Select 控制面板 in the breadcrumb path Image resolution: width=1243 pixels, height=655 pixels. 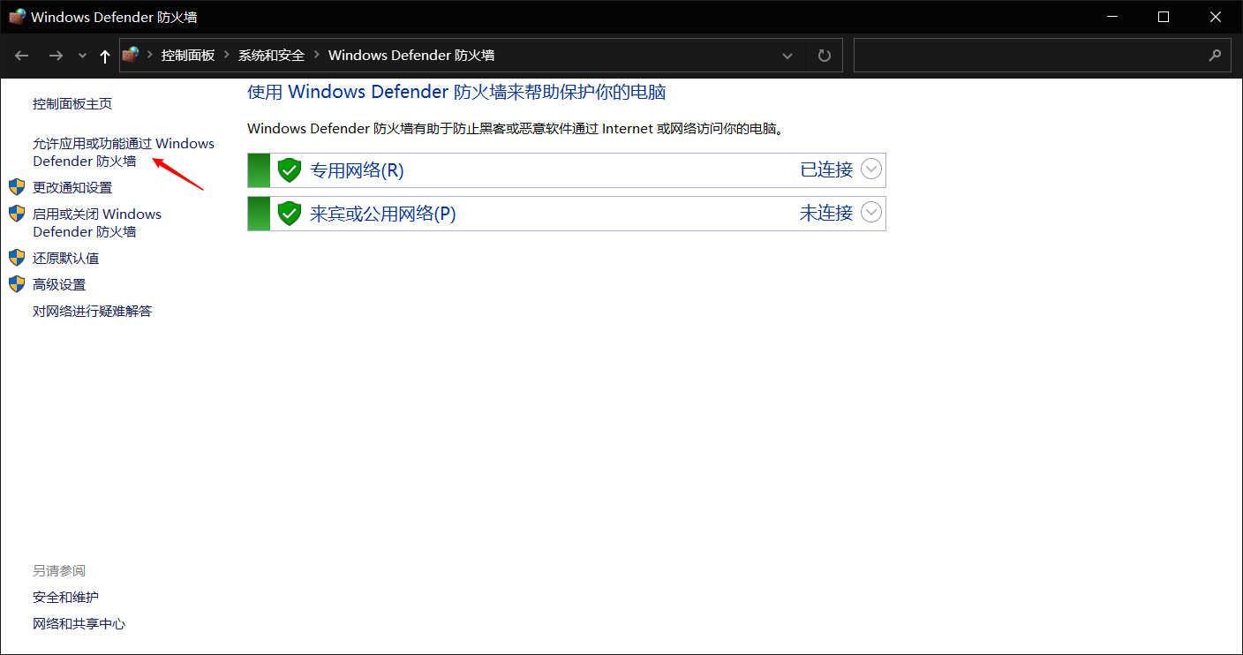[x=188, y=56]
